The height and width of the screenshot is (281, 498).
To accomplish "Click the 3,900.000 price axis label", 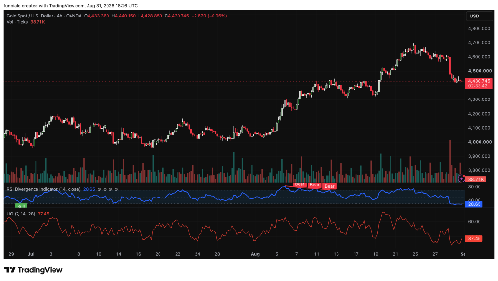I will (x=479, y=156).
